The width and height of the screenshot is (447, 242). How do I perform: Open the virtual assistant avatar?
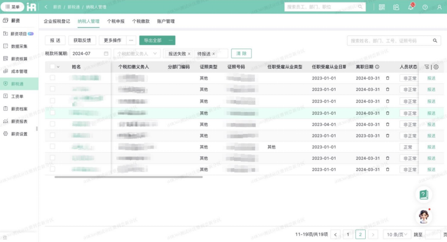[423, 216]
